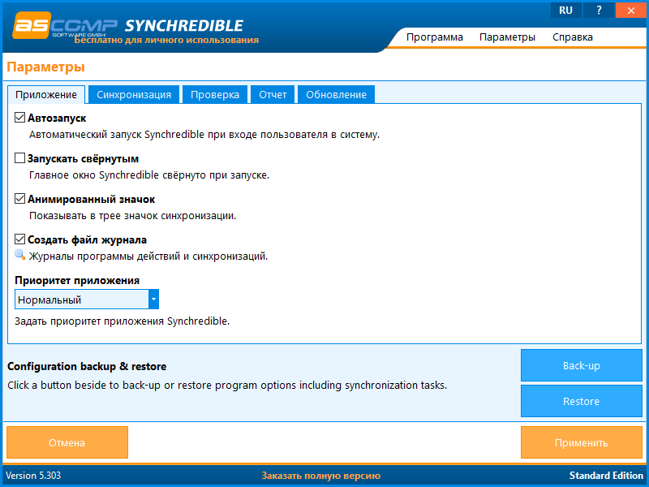Open the Отчет tab
Screen dimensions: 649x487
(273, 95)
